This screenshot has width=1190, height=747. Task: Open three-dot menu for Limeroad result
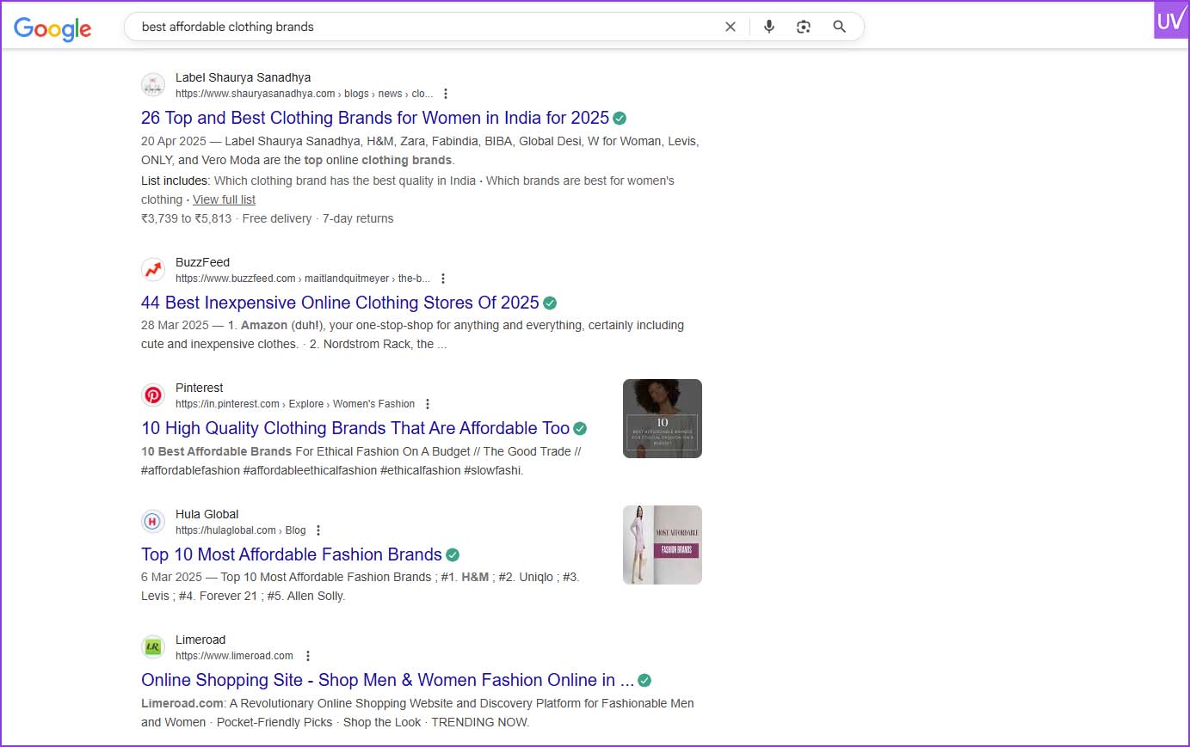click(x=307, y=656)
